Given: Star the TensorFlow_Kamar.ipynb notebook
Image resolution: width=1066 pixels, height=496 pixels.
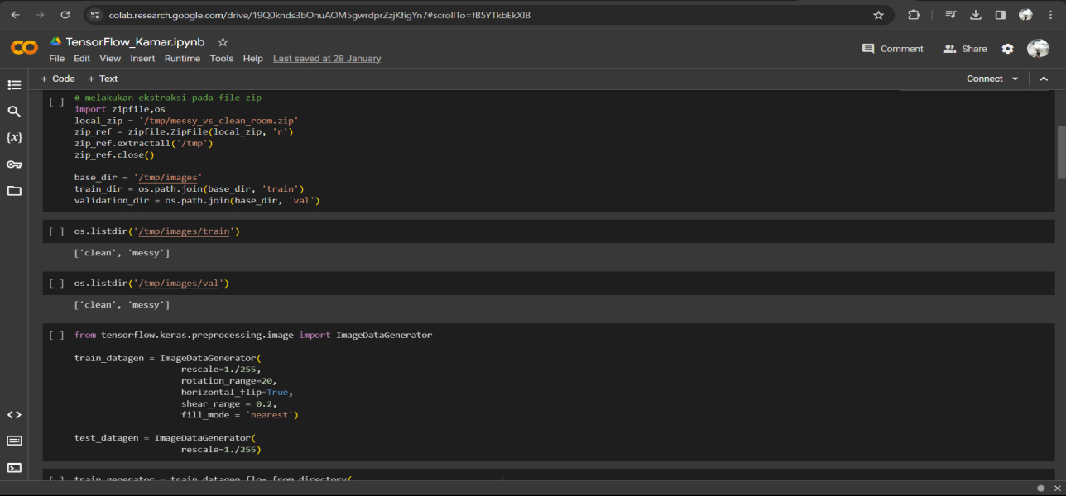Looking at the screenshot, I should (x=223, y=42).
